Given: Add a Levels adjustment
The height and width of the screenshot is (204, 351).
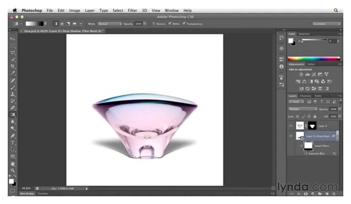Looking at the screenshot, I should [x=308, y=74].
